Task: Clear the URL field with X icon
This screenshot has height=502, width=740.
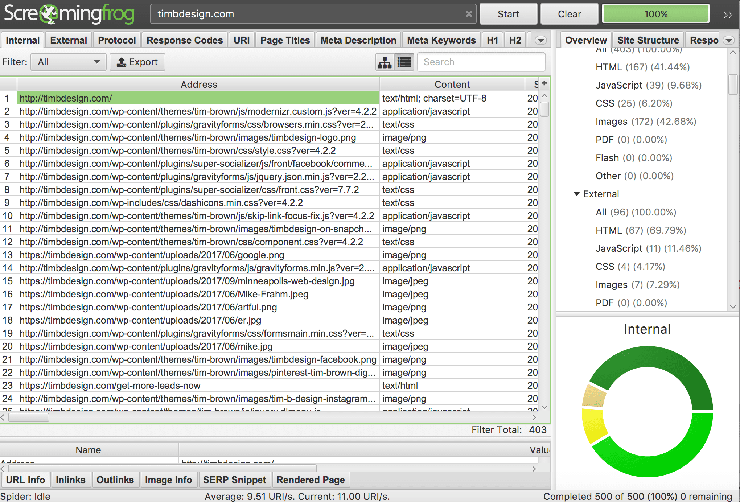Action: click(469, 14)
